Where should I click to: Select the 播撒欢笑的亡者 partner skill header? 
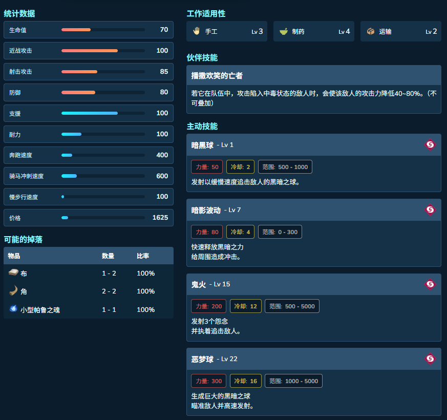pyautogui.click(x=313, y=75)
